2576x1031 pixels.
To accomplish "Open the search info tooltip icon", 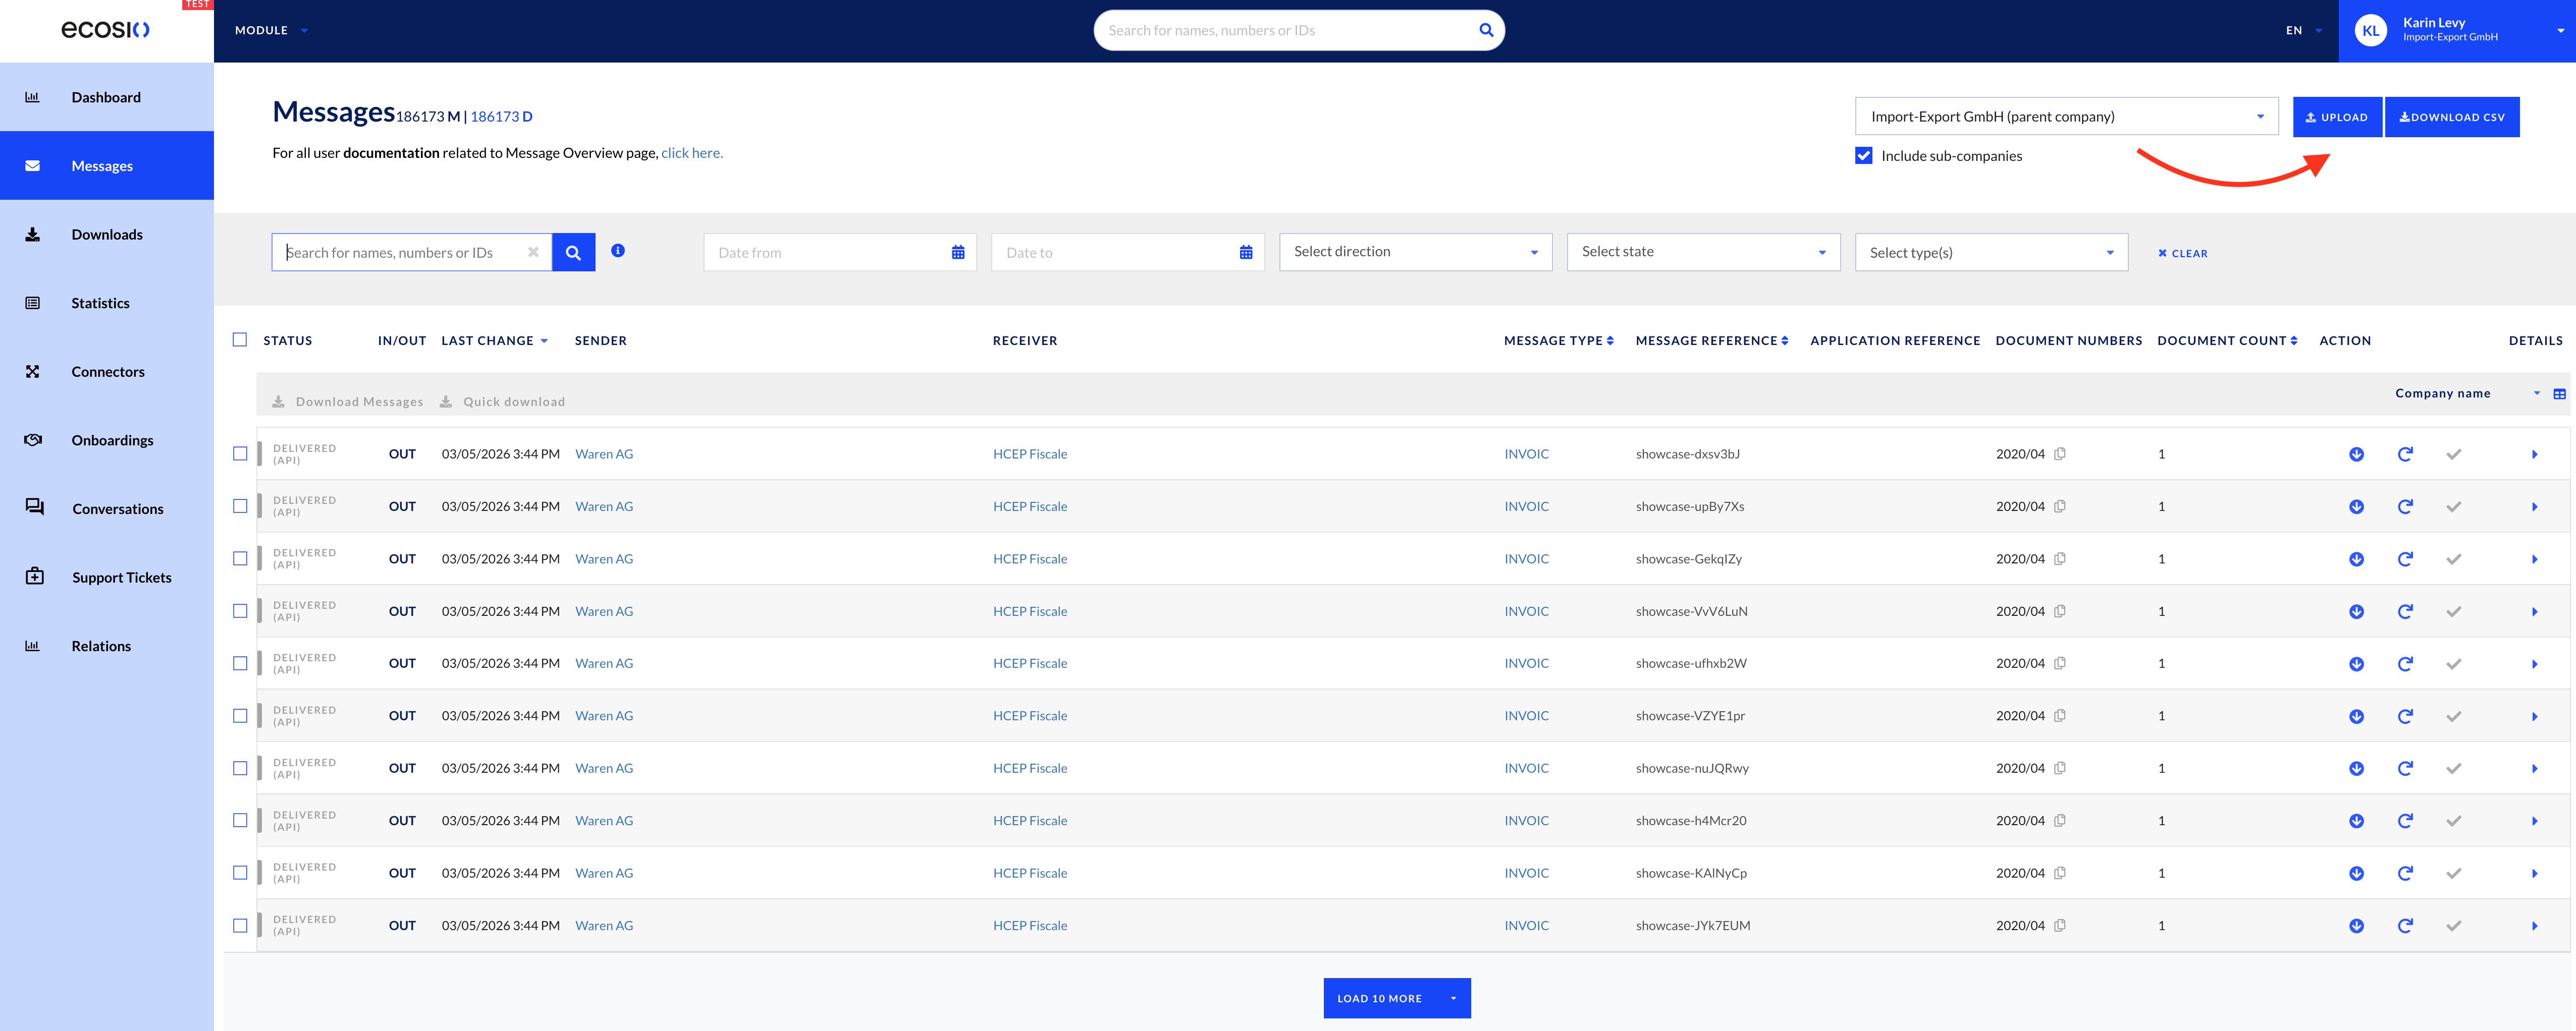I will tap(618, 251).
